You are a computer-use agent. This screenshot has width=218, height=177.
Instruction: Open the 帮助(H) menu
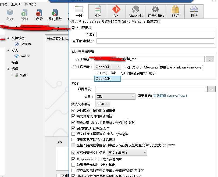point(31,4)
